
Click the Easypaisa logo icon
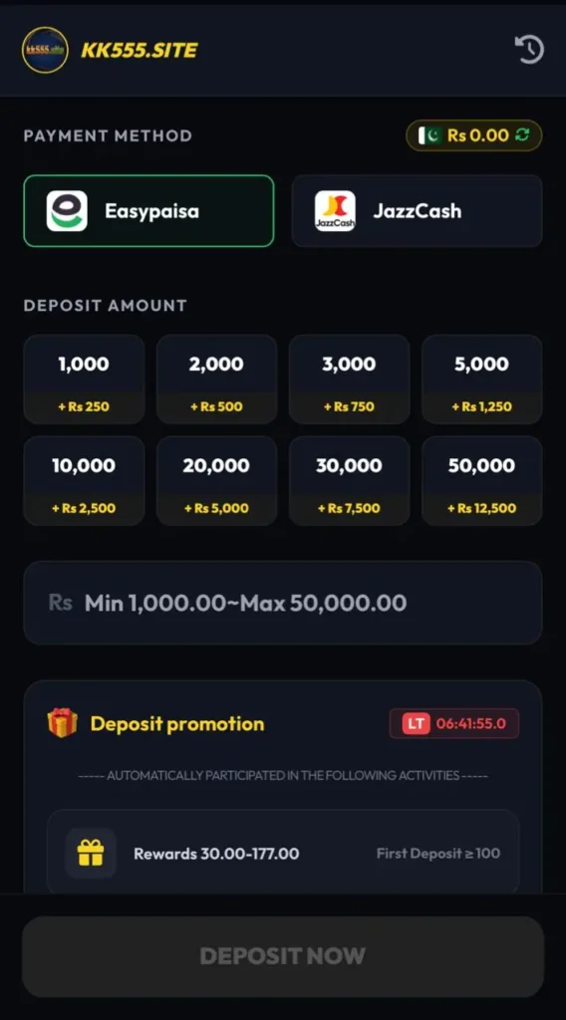point(67,211)
